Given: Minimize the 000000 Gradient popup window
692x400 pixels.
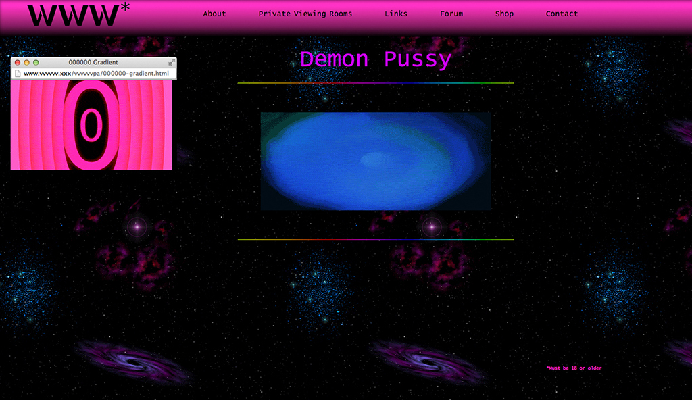Looking at the screenshot, I should coord(26,63).
